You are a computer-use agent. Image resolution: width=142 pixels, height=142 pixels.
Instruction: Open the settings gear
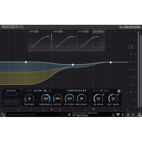point(128,115)
